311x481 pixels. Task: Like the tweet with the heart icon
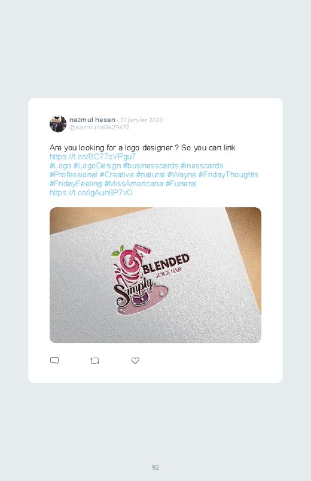(x=135, y=361)
